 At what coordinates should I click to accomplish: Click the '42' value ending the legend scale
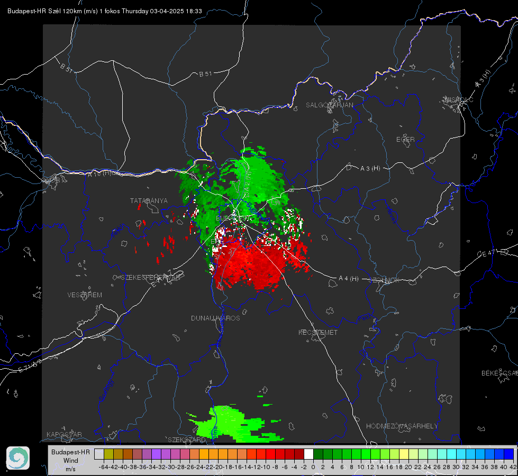coord(513,467)
